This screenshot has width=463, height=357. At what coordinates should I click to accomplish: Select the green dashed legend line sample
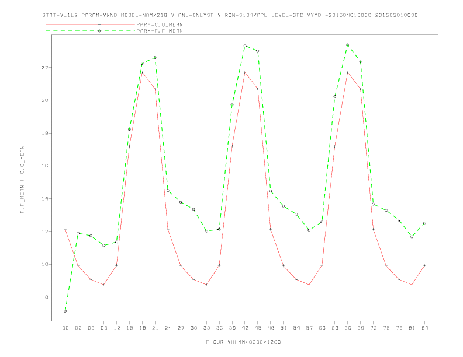pyautogui.click(x=91, y=31)
